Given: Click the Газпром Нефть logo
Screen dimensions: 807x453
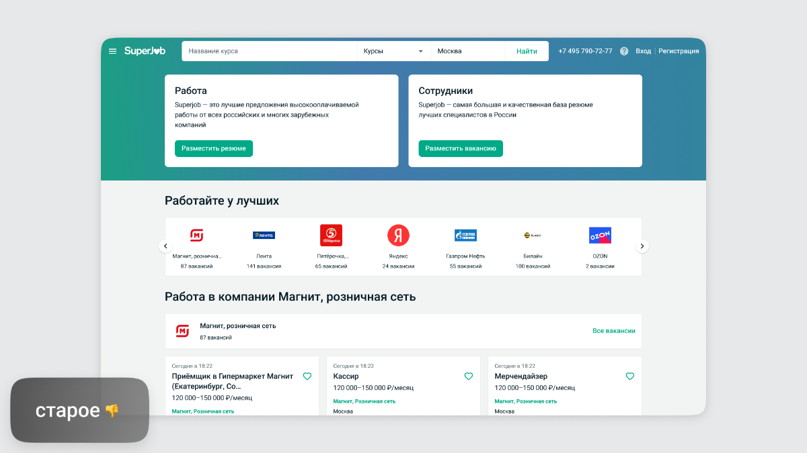Looking at the screenshot, I should (465, 235).
